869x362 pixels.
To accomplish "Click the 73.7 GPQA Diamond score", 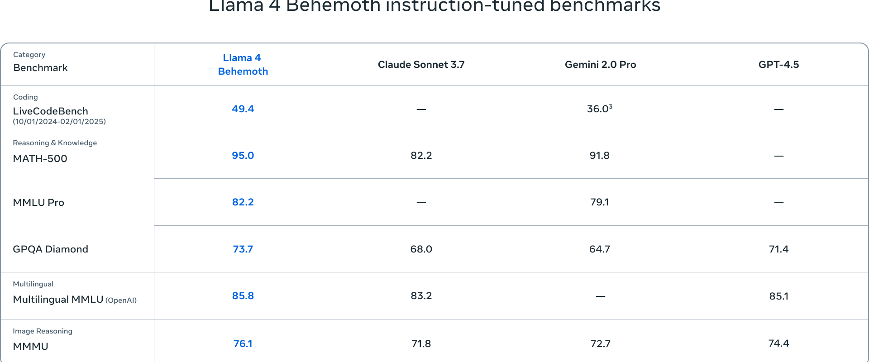I will pyautogui.click(x=243, y=249).
